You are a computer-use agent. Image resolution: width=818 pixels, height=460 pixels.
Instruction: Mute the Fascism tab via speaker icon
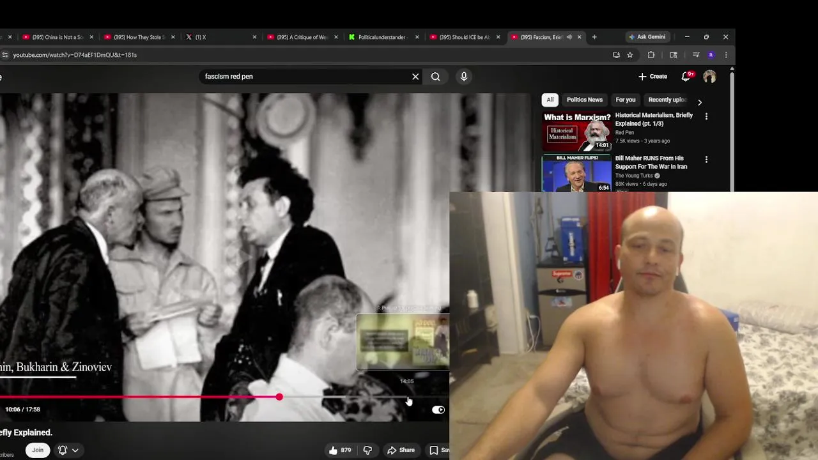point(569,37)
